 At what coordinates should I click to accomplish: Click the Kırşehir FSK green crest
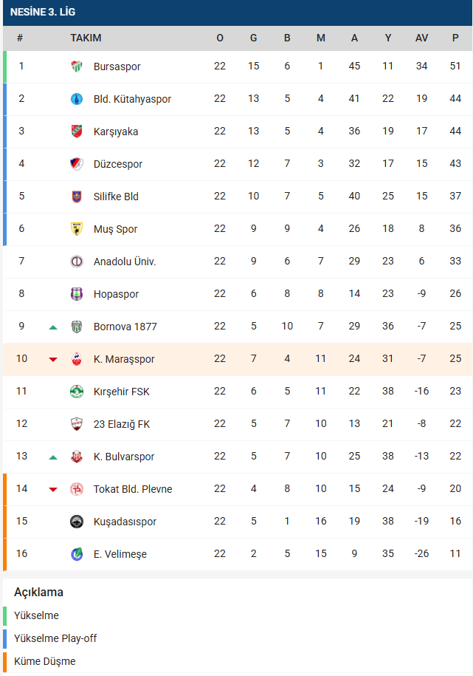click(x=76, y=392)
